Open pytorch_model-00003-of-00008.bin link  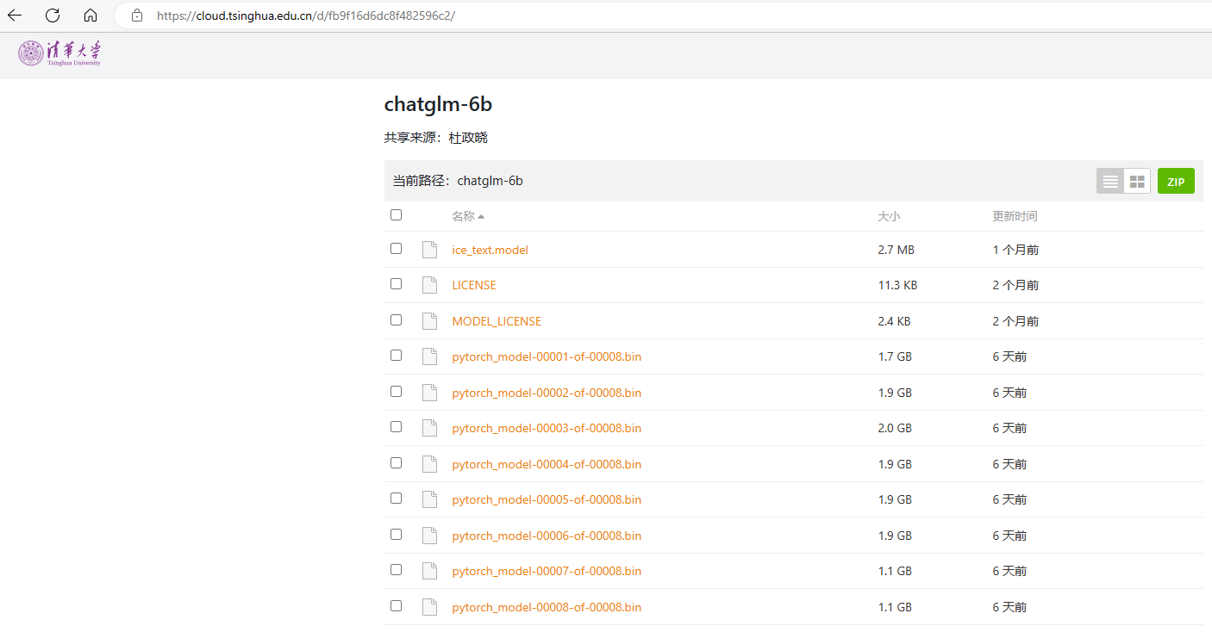[547, 428]
